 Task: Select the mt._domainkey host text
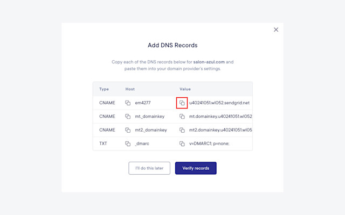click(150, 117)
